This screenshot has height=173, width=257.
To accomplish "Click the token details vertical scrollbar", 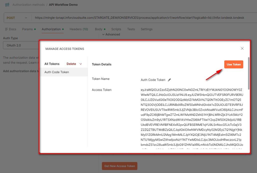I will click(249, 73).
